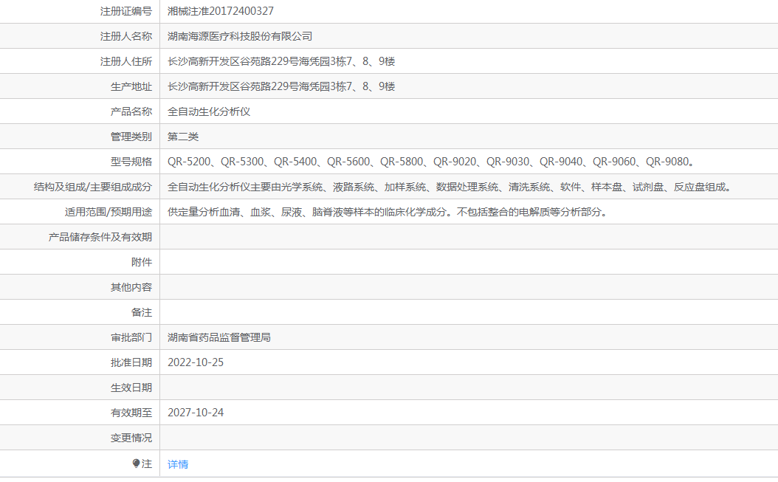Click the 生产地址 label
Image resolution: width=778 pixels, height=482 pixels.
pyautogui.click(x=131, y=86)
